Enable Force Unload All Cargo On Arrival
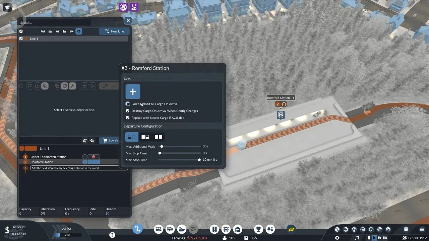The image size is (429, 241). [x=128, y=104]
